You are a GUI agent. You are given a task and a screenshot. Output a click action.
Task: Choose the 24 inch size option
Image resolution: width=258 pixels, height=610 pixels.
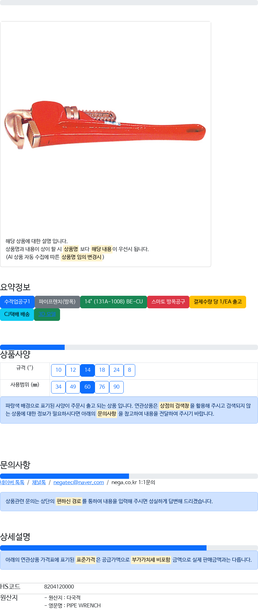(x=116, y=370)
